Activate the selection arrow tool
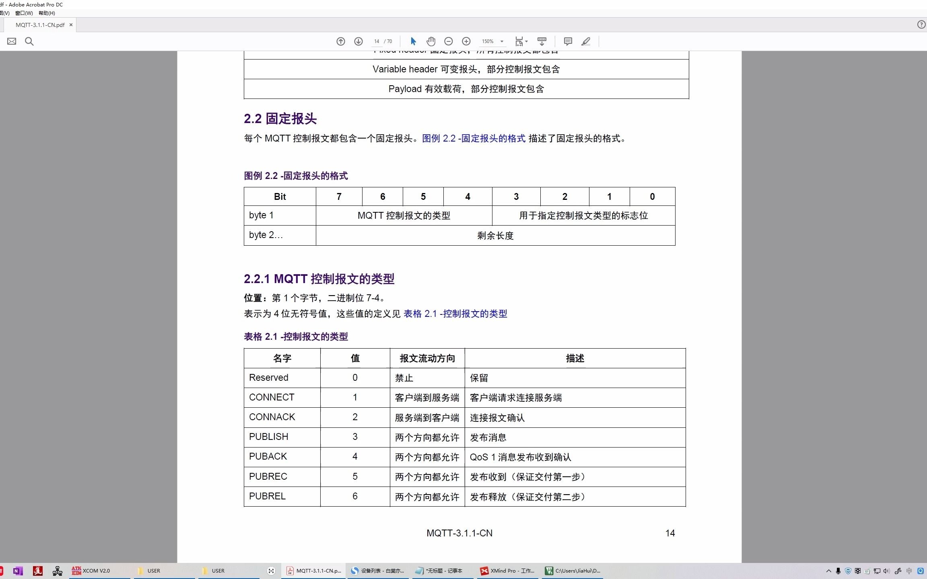This screenshot has width=927, height=579. coord(413,41)
